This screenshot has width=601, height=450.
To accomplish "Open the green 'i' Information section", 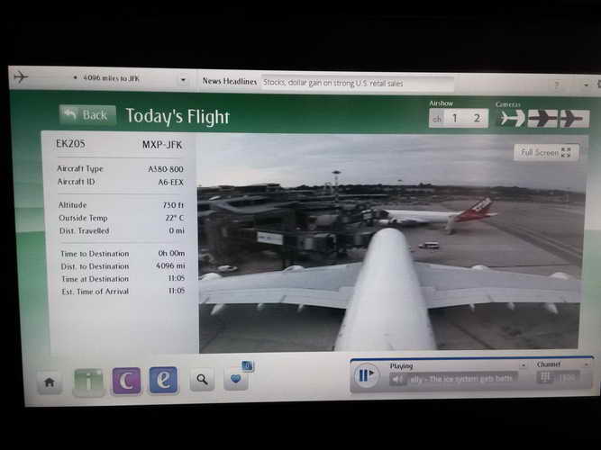I will coord(88,382).
